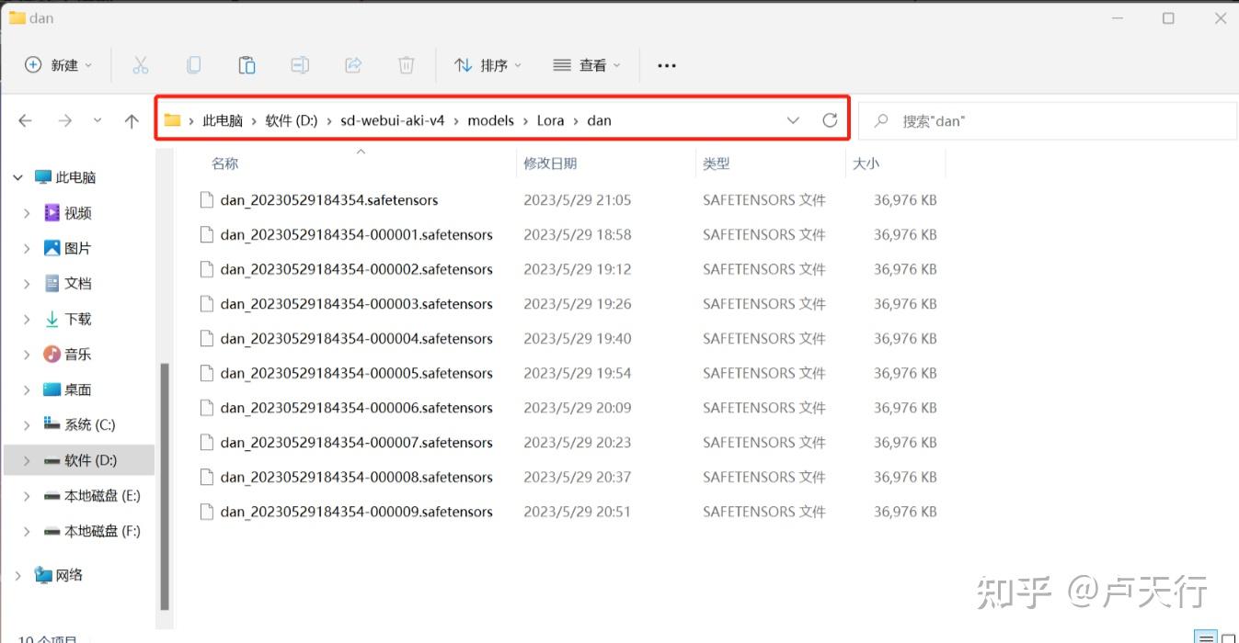1239x643 pixels.
Task: Click the Up one level arrow
Action: coord(132,119)
